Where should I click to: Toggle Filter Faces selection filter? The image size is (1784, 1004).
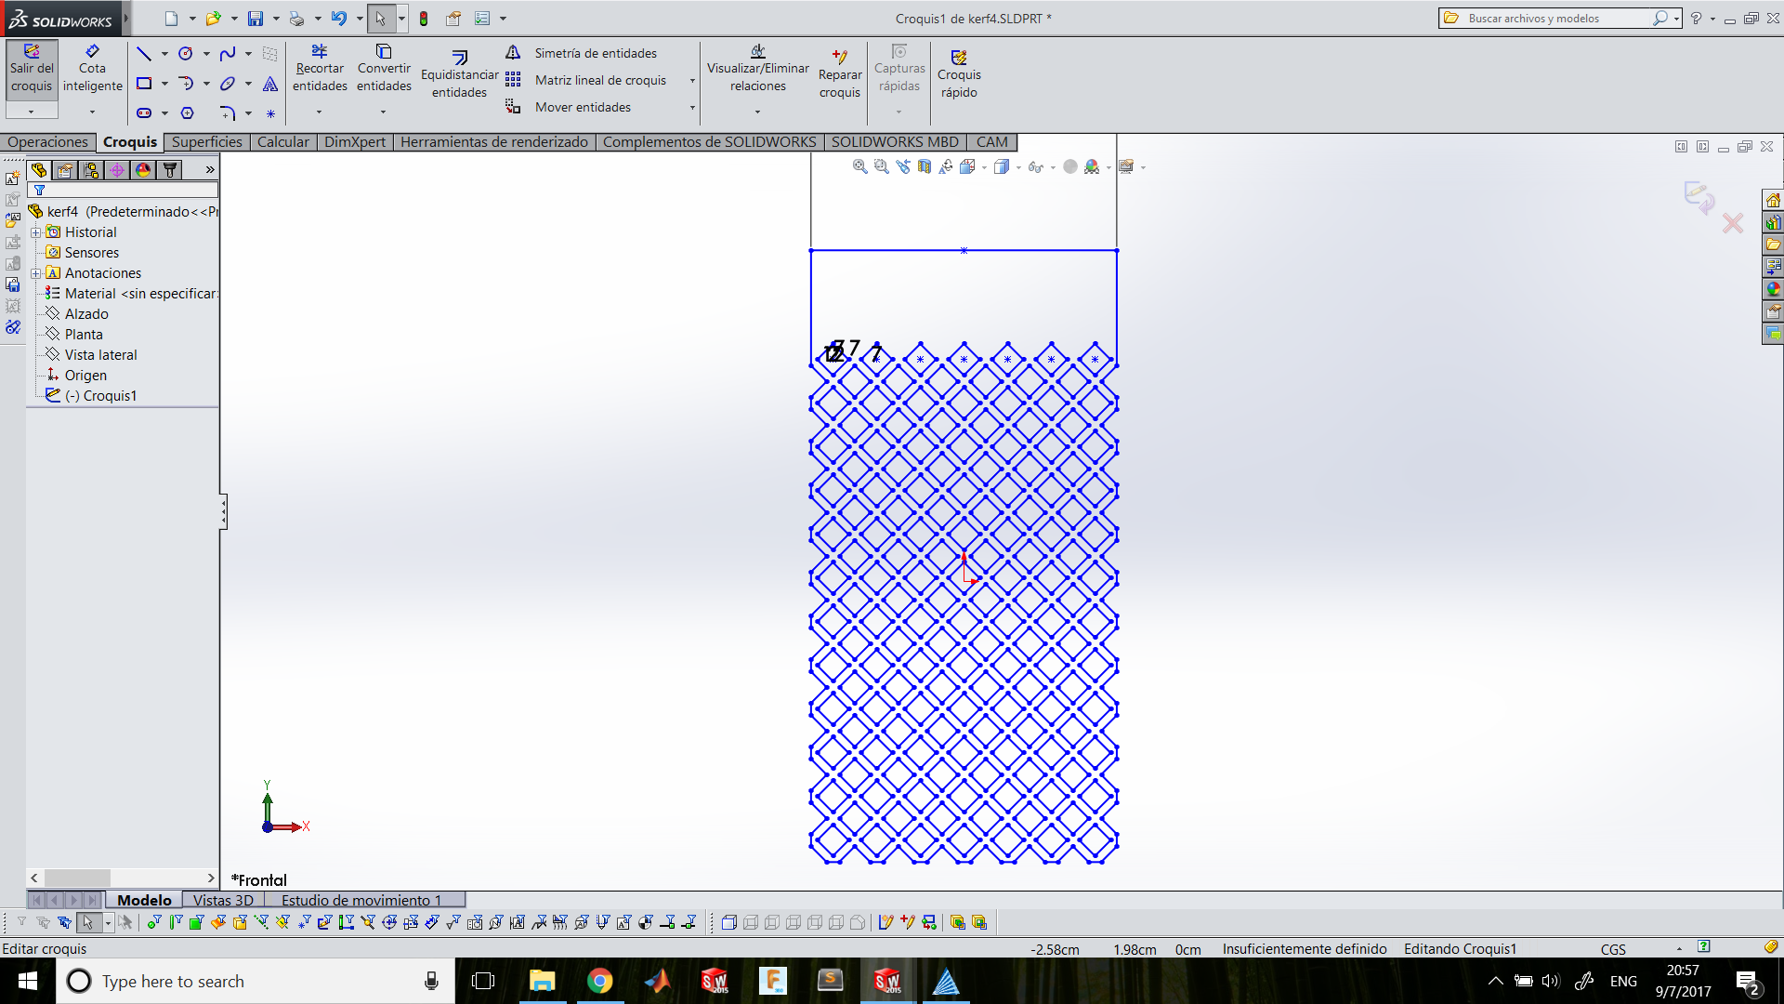point(197,922)
